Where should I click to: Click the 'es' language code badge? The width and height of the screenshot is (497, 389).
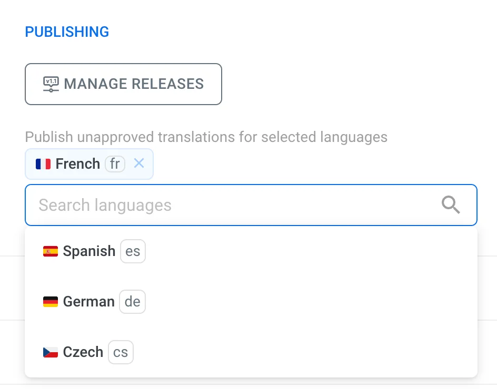(x=133, y=251)
